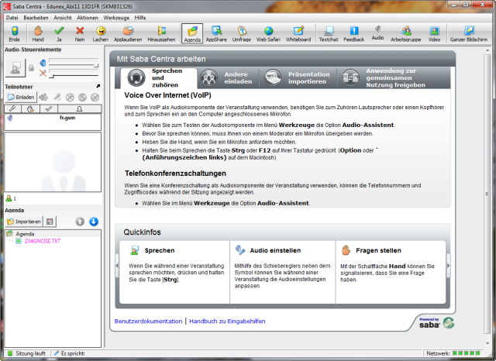Show previous QuickInfos with left arrow
496x361 pixels.
pyautogui.click(x=117, y=266)
